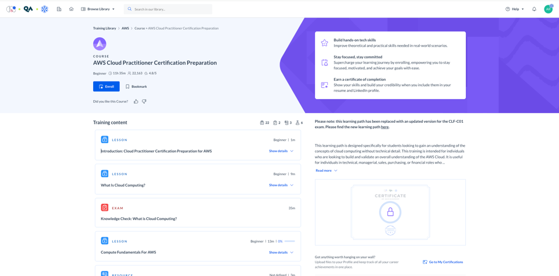Click the certificate preview thumbnail
This screenshot has height=276, width=559.
[x=390, y=213]
